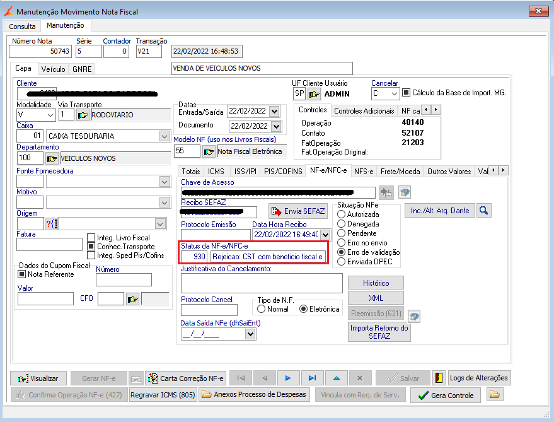The image size is (554, 422).
Task: Toggle Integ. Sped Pis/Cofins checkbox
Action: [x=91, y=255]
